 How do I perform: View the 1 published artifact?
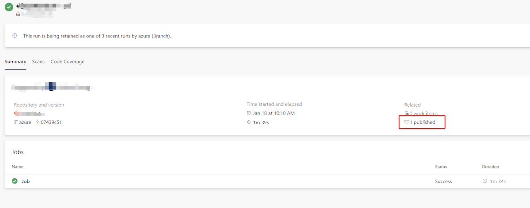(423, 122)
